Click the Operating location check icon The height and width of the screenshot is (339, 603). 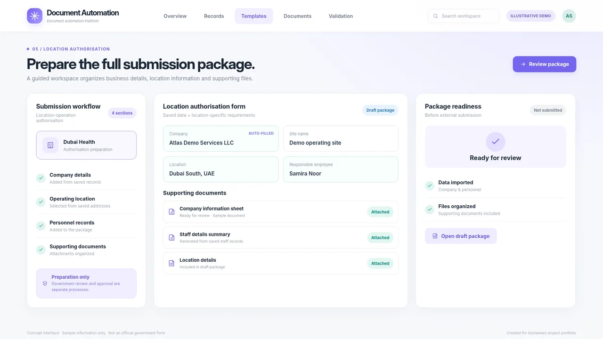(41, 202)
